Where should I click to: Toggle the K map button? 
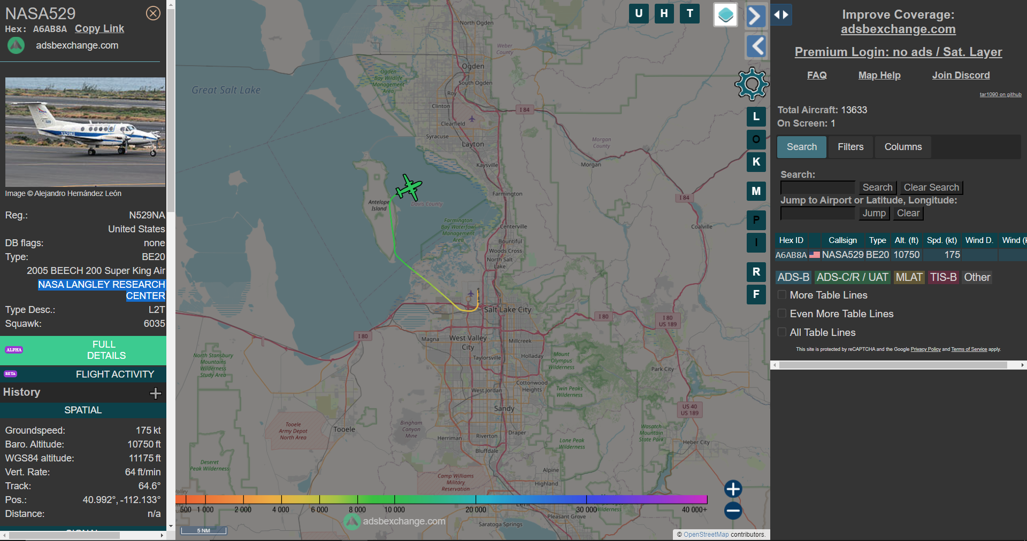[x=756, y=162]
